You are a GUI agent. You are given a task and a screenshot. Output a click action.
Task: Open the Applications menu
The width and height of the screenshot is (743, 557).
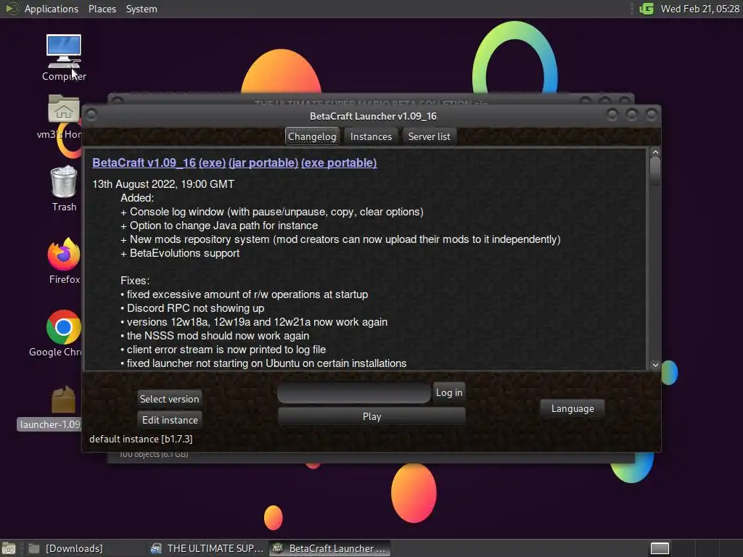[x=52, y=9]
